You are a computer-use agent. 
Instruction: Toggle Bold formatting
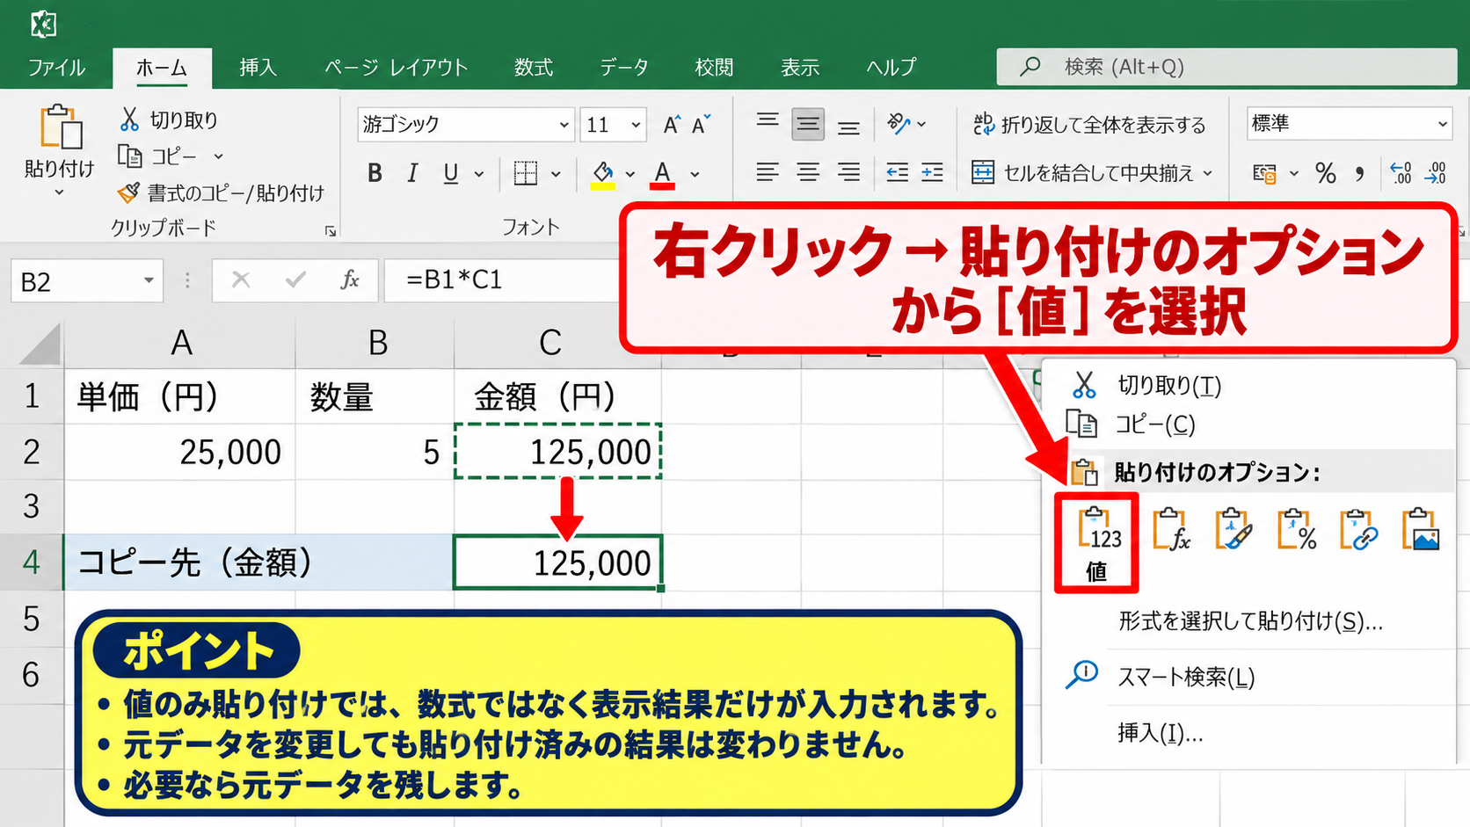pyautogui.click(x=375, y=173)
